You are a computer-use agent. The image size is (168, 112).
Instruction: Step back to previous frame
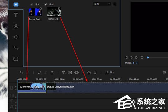[x=126, y=58]
